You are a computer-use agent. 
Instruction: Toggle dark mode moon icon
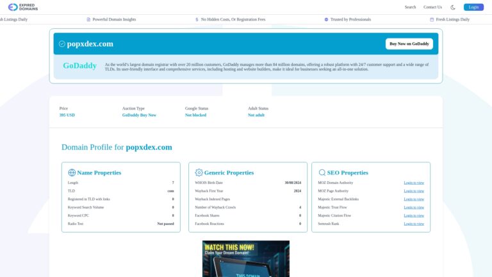coord(453,7)
